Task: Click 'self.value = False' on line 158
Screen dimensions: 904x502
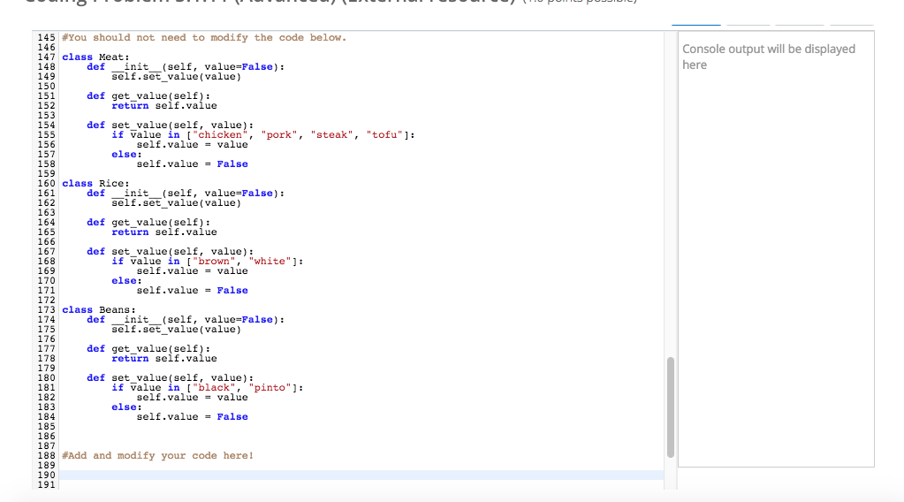Action: [x=192, y=164]
